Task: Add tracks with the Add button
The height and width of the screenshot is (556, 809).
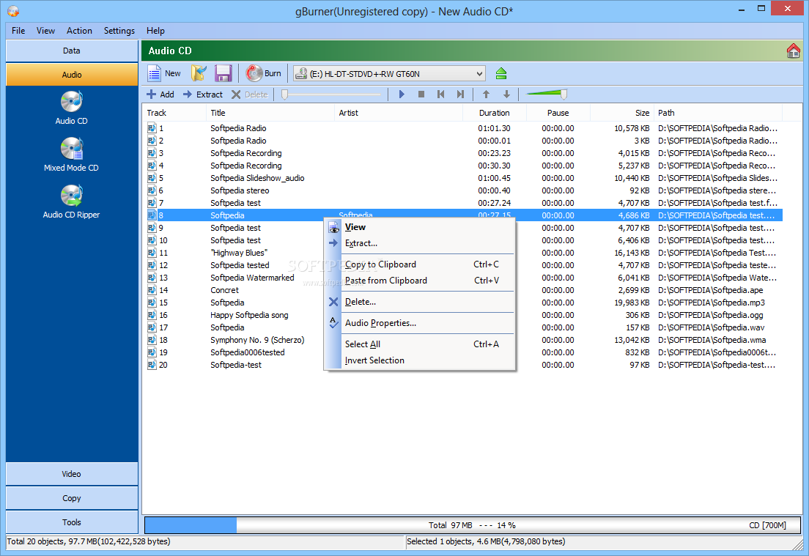Action: coord(160,94)
